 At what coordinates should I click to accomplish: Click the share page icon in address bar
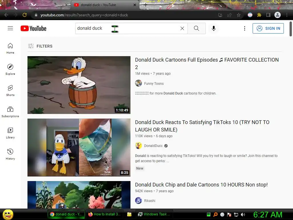coord(229,15)
